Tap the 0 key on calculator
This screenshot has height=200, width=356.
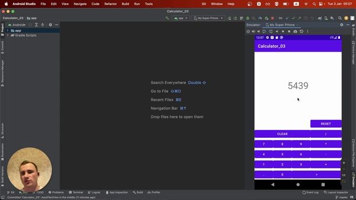pyautogui.click(x=282, y=174)
